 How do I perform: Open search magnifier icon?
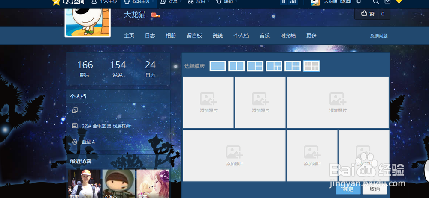376,2
